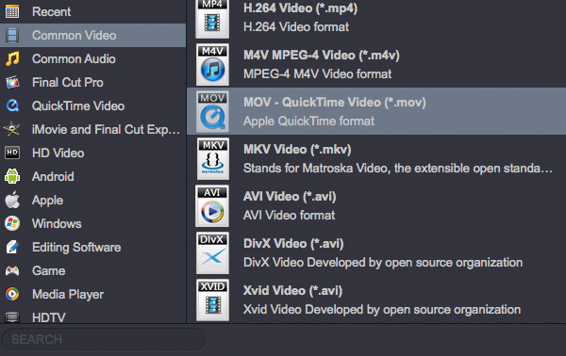Select the HDTV category label
This screenshot has height=356, width=566.
[x=49, y=317]
